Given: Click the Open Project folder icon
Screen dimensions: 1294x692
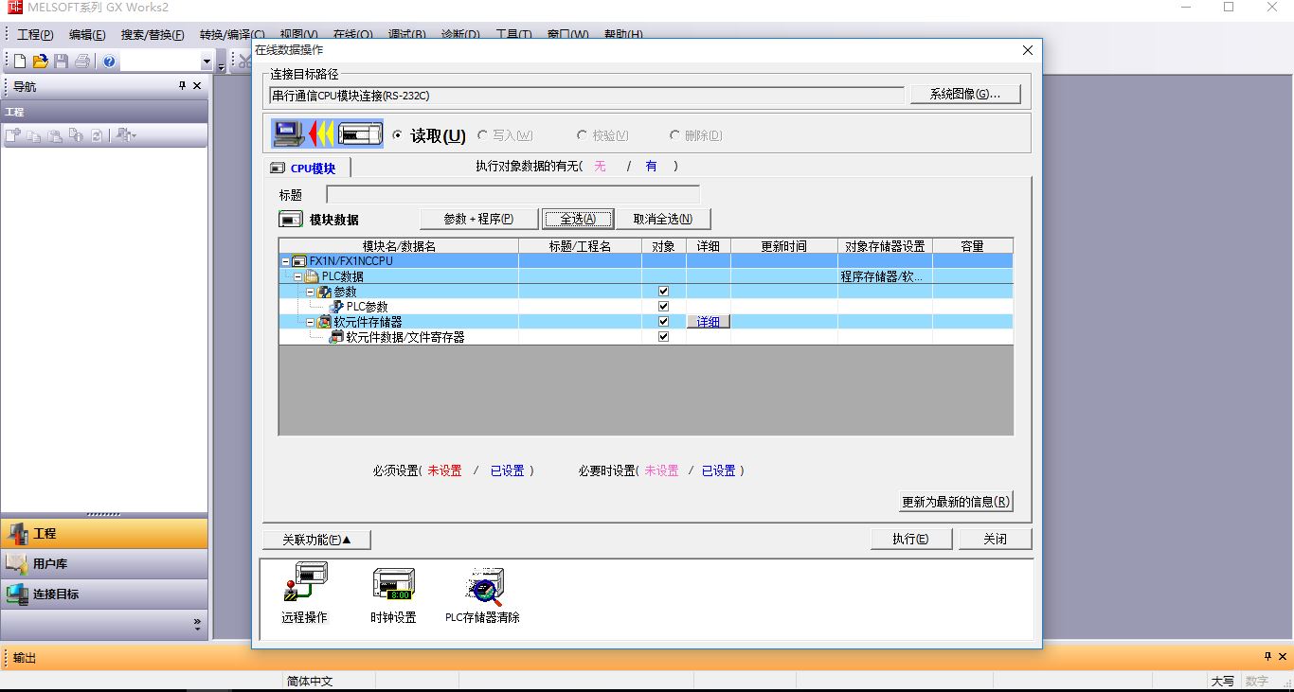Looking at the screenshot, I should point(40,62).
